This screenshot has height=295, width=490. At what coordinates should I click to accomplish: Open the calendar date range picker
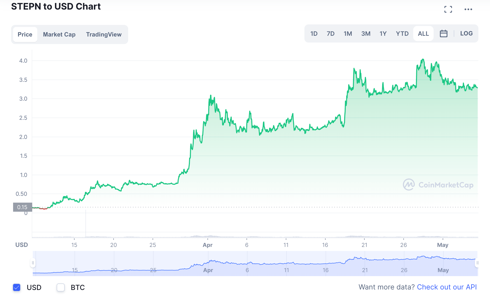(x=443, y=33)
